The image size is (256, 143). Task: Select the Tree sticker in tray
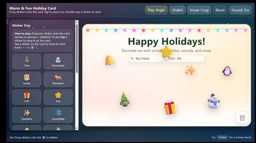tap(27, 61)
